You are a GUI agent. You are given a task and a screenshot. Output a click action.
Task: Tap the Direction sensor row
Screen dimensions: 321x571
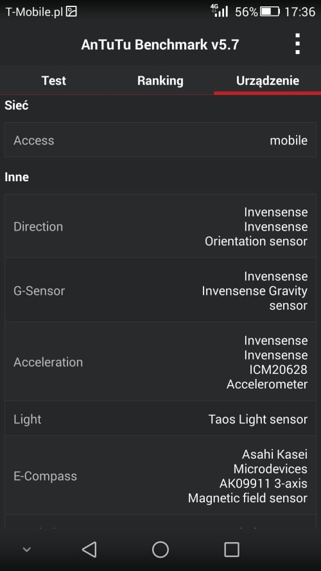pos(160,227)
